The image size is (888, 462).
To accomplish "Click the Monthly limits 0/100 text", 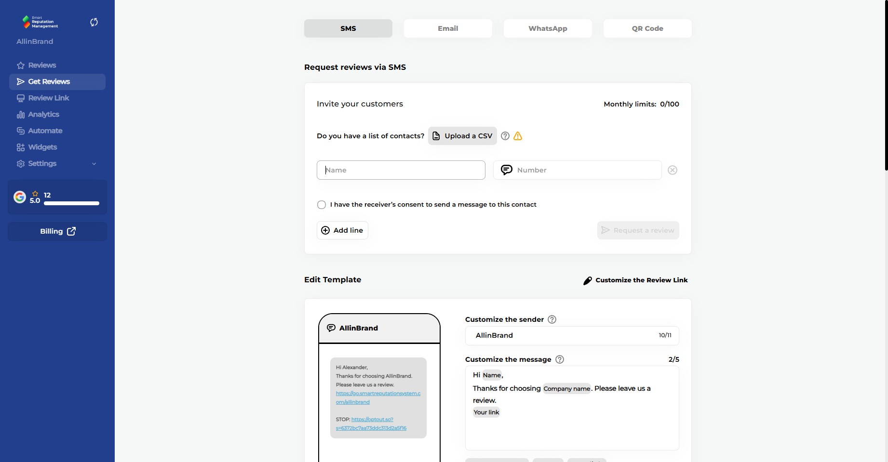I will click(x=641, y=104).
